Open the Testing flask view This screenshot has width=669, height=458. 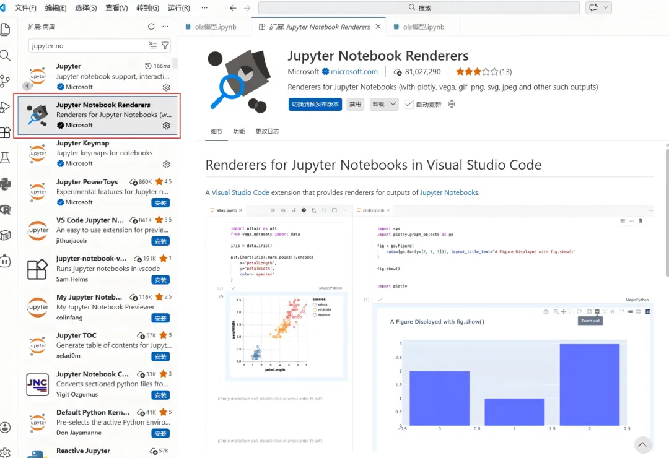tap(5, 158)
